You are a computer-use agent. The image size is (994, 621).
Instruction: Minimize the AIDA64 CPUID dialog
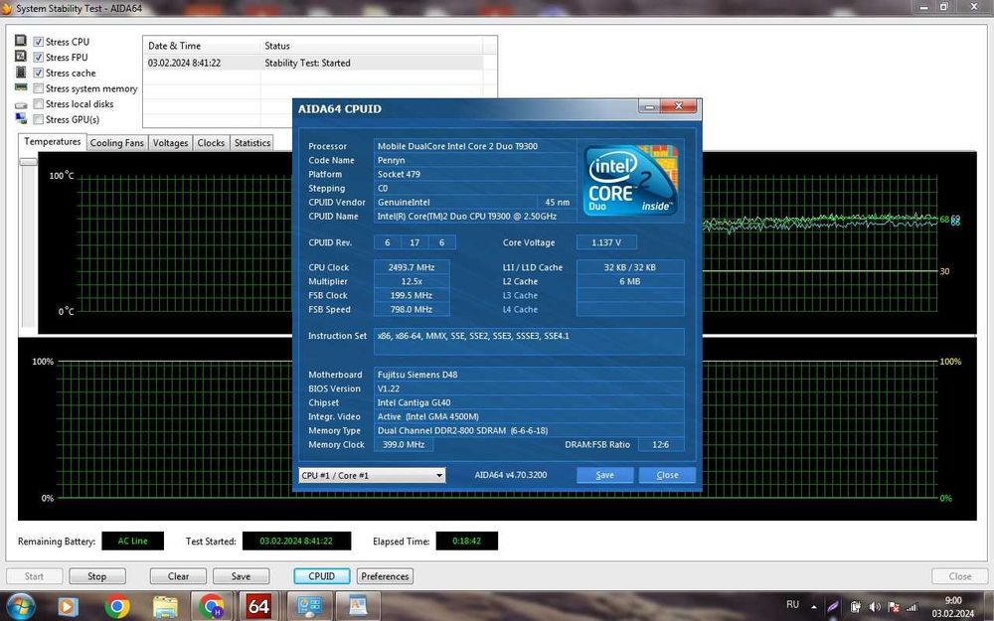coord(649,106)
